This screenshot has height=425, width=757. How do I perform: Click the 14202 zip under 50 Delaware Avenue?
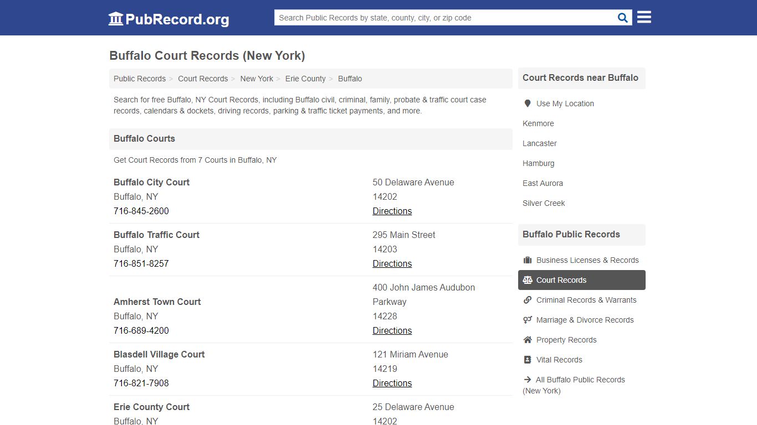tap(385, 196)
